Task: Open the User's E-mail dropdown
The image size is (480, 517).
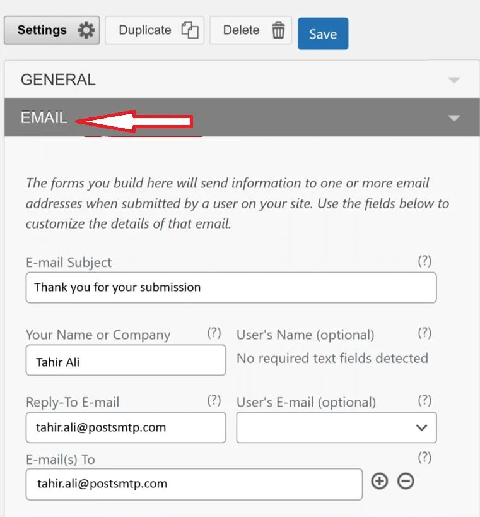Action: (336, 428)
